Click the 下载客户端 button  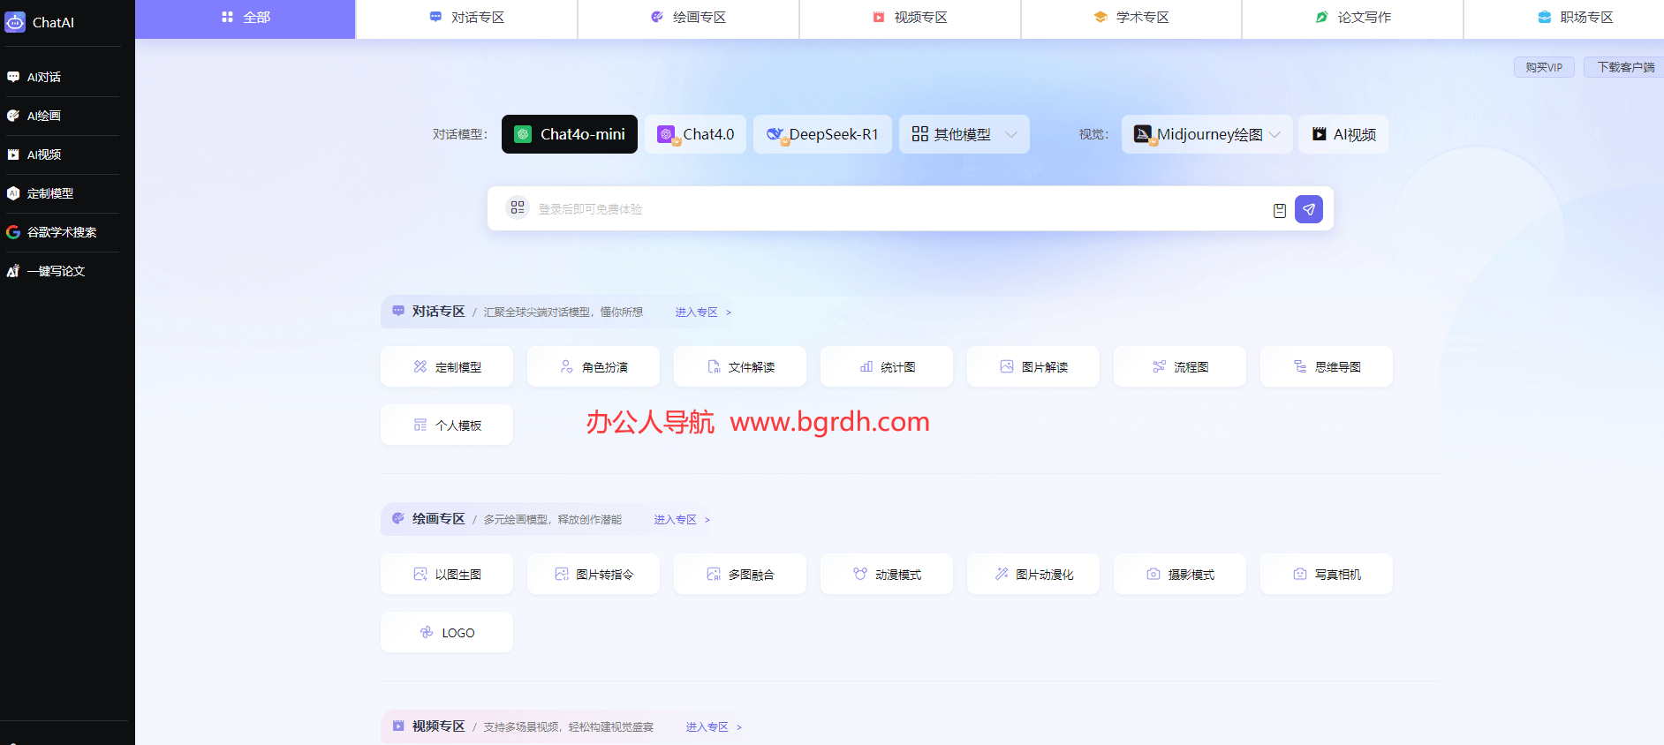(x=1625, y=67)
